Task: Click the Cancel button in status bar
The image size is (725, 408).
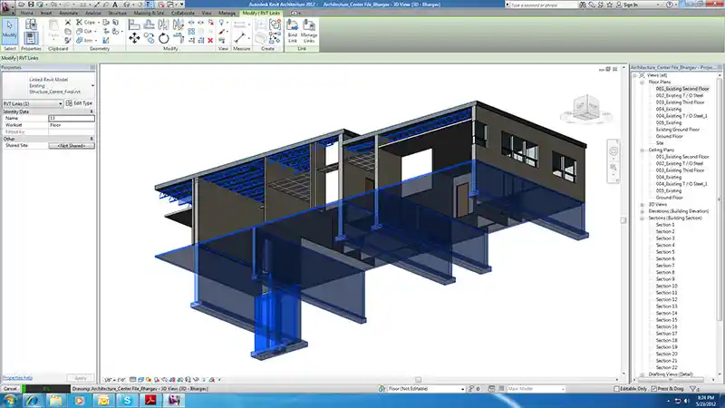Action: (10, 389)
